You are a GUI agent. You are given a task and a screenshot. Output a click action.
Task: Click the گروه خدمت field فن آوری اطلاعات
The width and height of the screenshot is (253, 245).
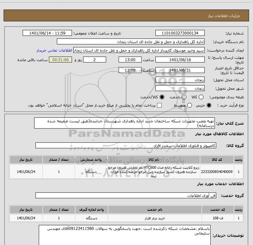(126, 195)
